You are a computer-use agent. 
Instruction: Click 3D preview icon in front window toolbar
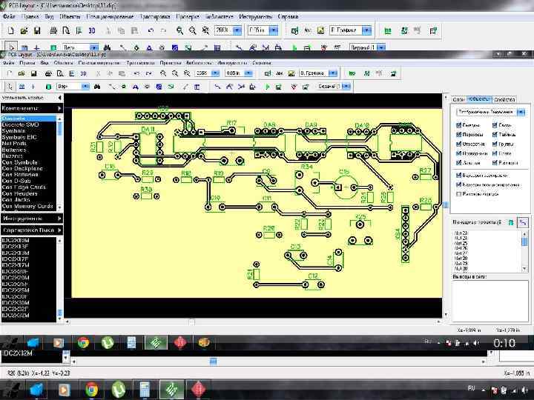tap(83, 73)
